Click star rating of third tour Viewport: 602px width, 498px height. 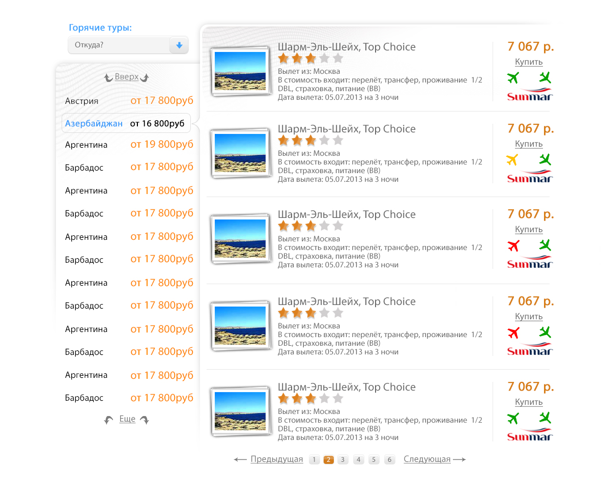(x=310, y=226)
